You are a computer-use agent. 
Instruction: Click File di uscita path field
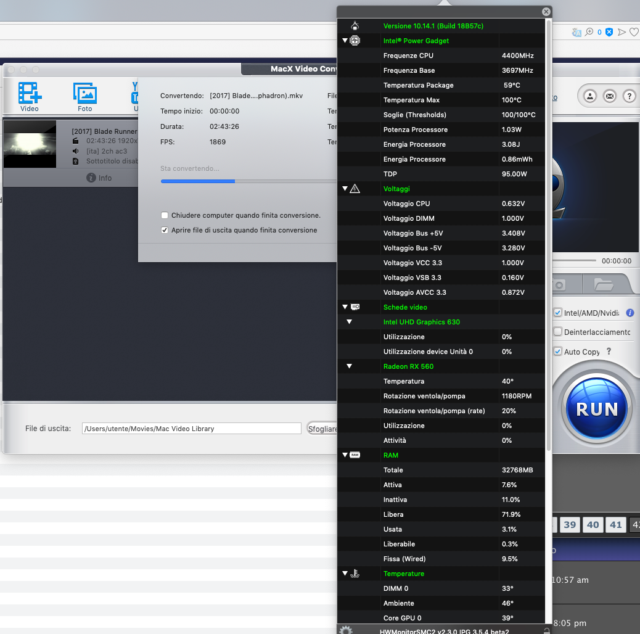coord(191,429)
